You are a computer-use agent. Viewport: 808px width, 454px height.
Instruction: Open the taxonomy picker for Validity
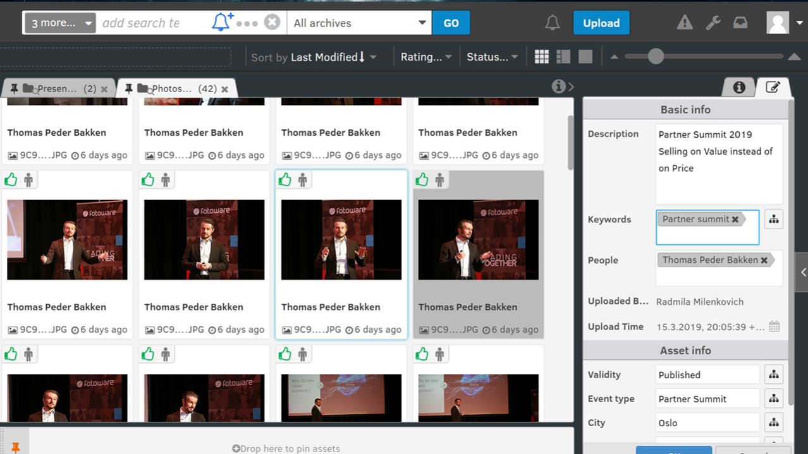774,374
